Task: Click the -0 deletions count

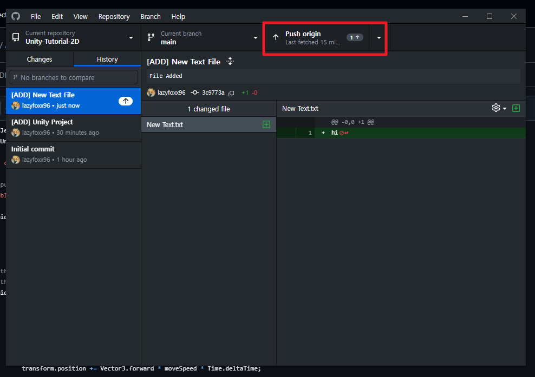Action: (254, 92)
